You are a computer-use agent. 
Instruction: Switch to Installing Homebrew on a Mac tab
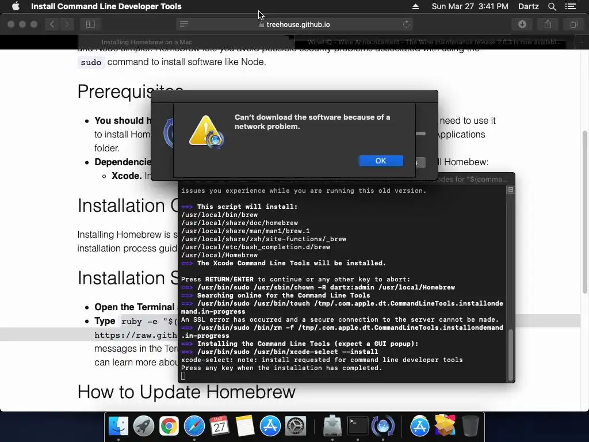coord(147,42)
